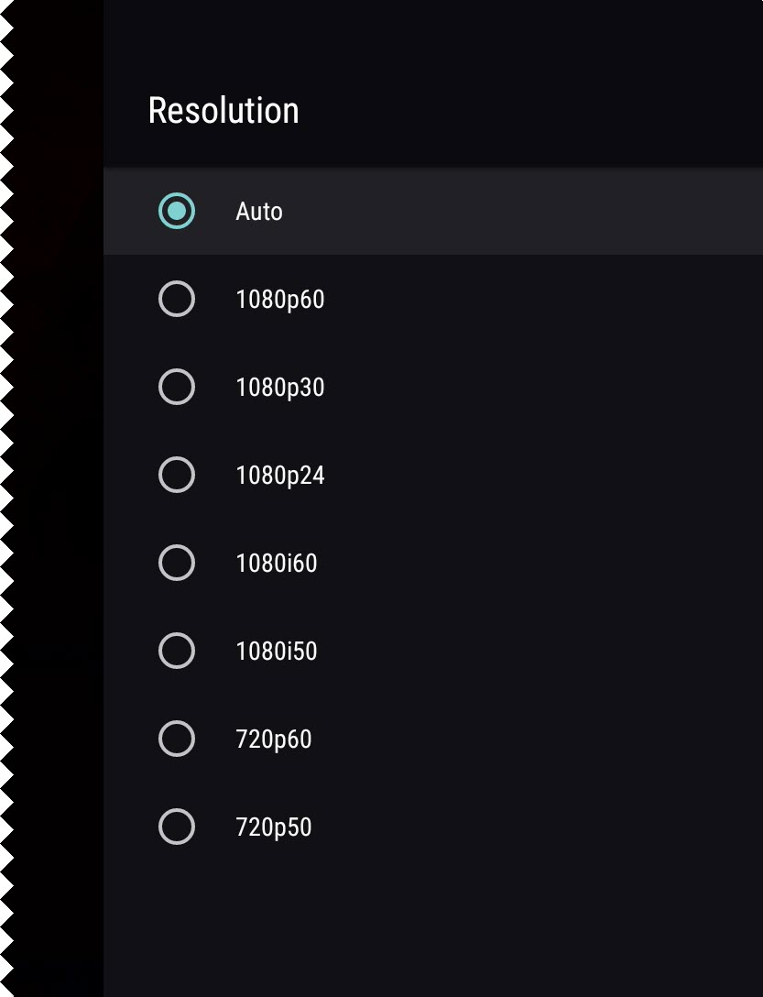
Task: Select the 720p50 radio button
Action: click(177, 827)
